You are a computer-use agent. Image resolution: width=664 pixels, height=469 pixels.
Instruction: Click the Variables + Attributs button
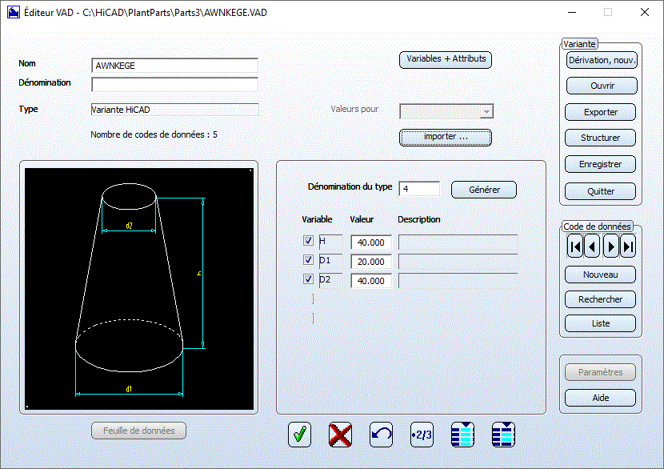(x=445, y=59)
